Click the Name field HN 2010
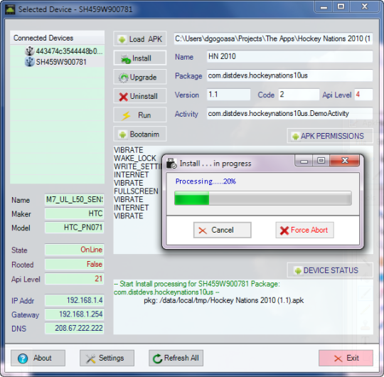Viewport: 384px width, 377px height. pyautogui.click(x=289, y=56)
